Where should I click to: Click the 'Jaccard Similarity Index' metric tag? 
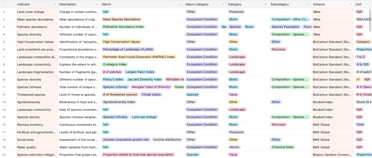tap(144, 79)
